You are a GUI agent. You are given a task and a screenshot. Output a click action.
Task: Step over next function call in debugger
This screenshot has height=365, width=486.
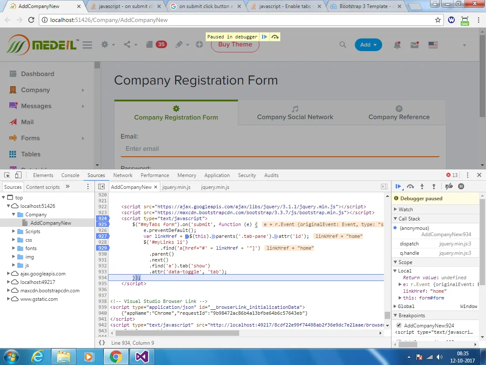tap(410, 187)
